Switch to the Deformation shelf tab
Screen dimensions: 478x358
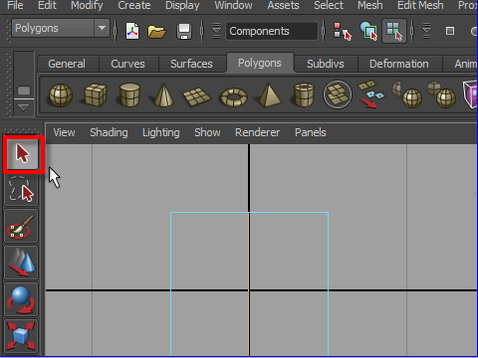click(x=399, y=64)
